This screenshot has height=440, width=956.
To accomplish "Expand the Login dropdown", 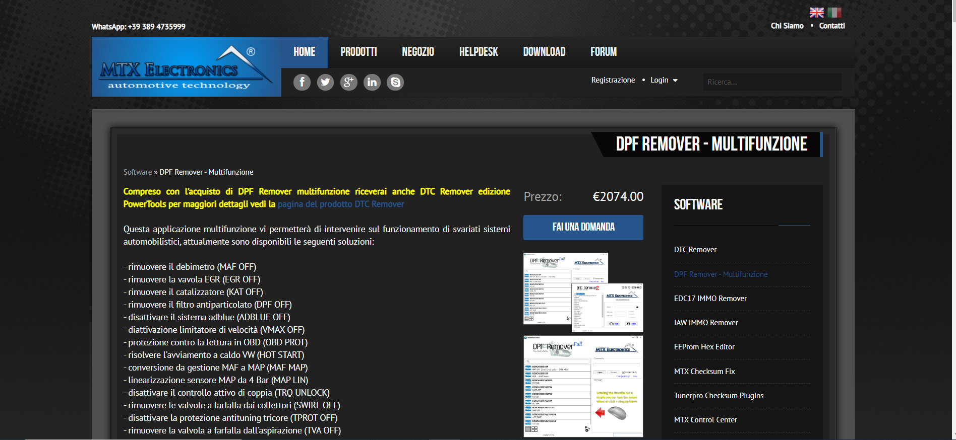I will [664, 80].
